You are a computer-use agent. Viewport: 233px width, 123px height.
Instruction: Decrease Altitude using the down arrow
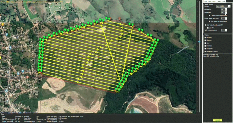[226, 10]
